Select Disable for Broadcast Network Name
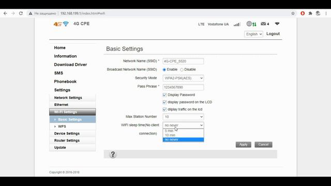This screenshot has height=186, width=331. 182,70
